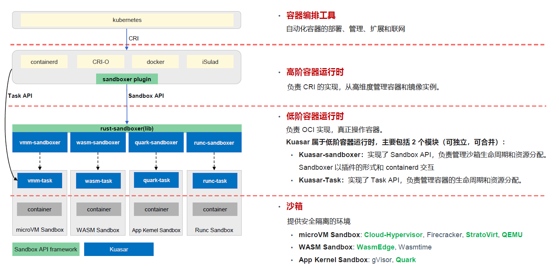The width and height of the screenshot is (559, 266).
Task: Select the quark-task block
Action: click(x=156, y=180)
